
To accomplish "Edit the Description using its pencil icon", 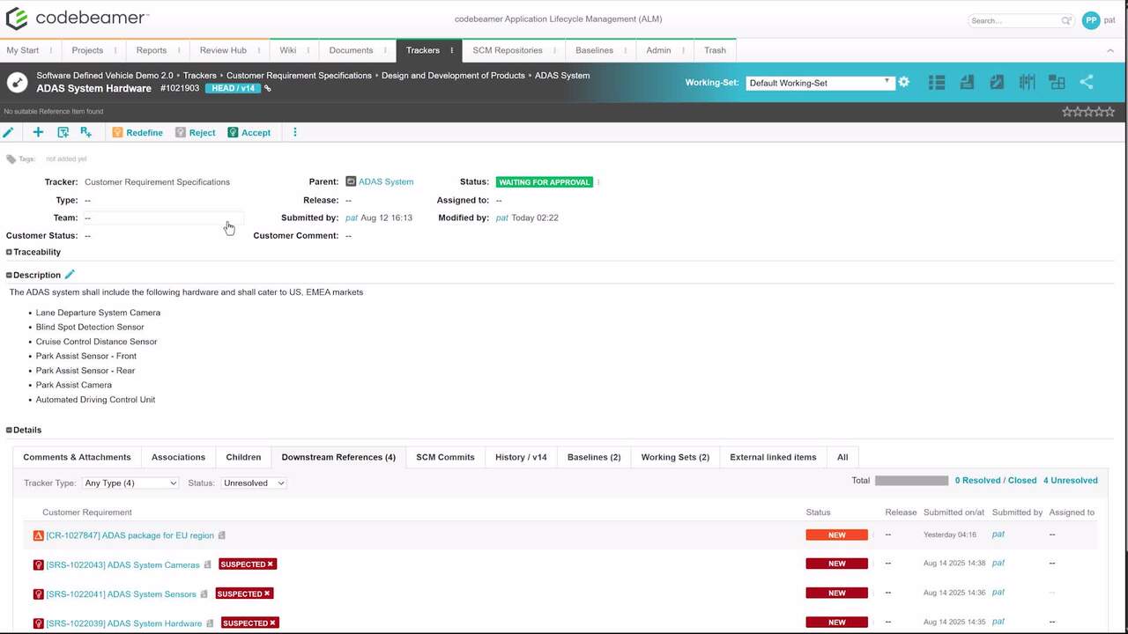I will (x=70, y=275).
